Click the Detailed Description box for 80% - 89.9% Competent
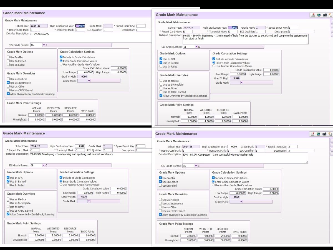Viewport: 333px width, 250px height. click(x=245, y=158)
